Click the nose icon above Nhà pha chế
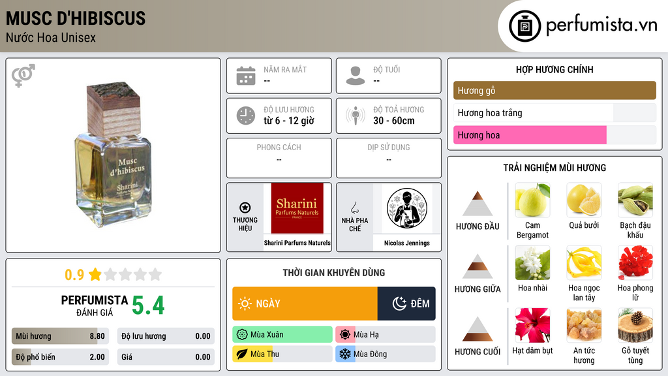The height and width of the screenshot is (376, 668). (354, 208)
